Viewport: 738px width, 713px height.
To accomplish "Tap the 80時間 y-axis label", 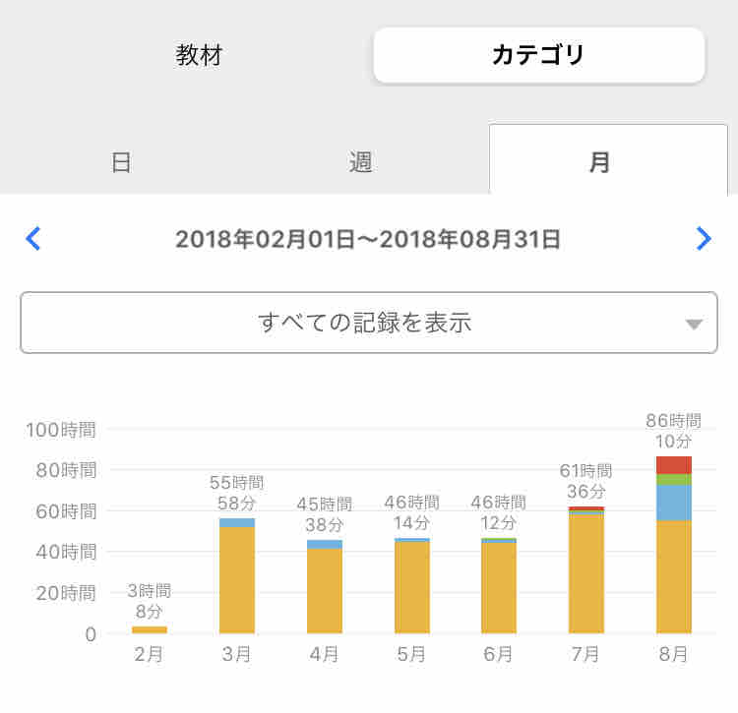I will coord(66,470).
